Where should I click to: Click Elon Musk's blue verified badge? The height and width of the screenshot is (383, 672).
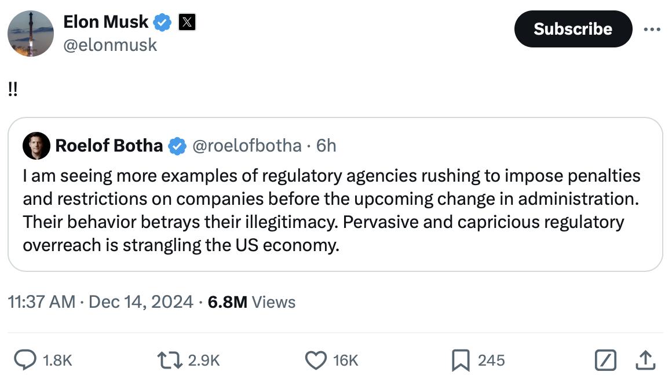(x=162, y=23)
